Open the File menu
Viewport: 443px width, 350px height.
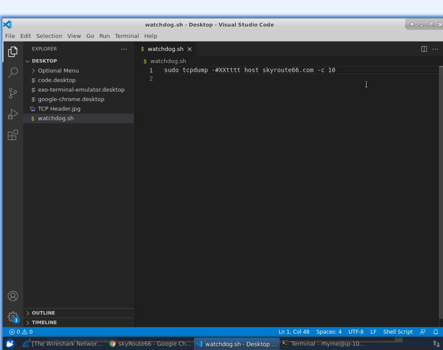click(10, 36)
